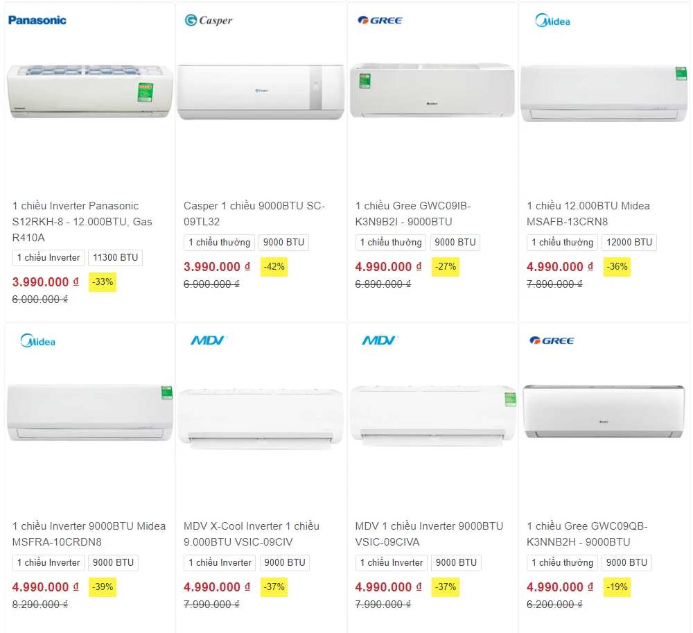Click the Midea logo in bottom row
The image size is (693, 633).
(x=37, y=341)
